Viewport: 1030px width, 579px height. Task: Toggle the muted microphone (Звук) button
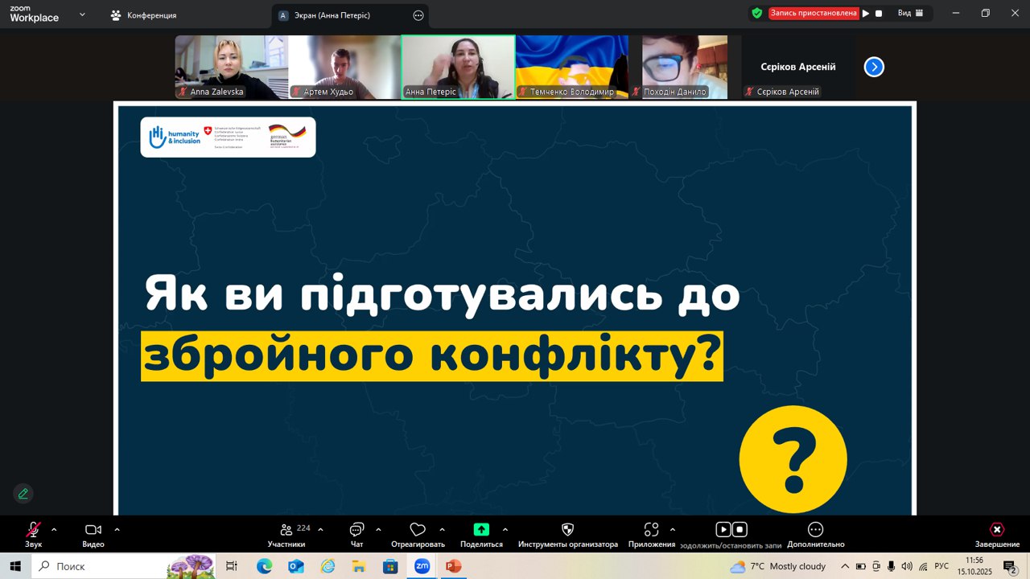pos(33,530)
